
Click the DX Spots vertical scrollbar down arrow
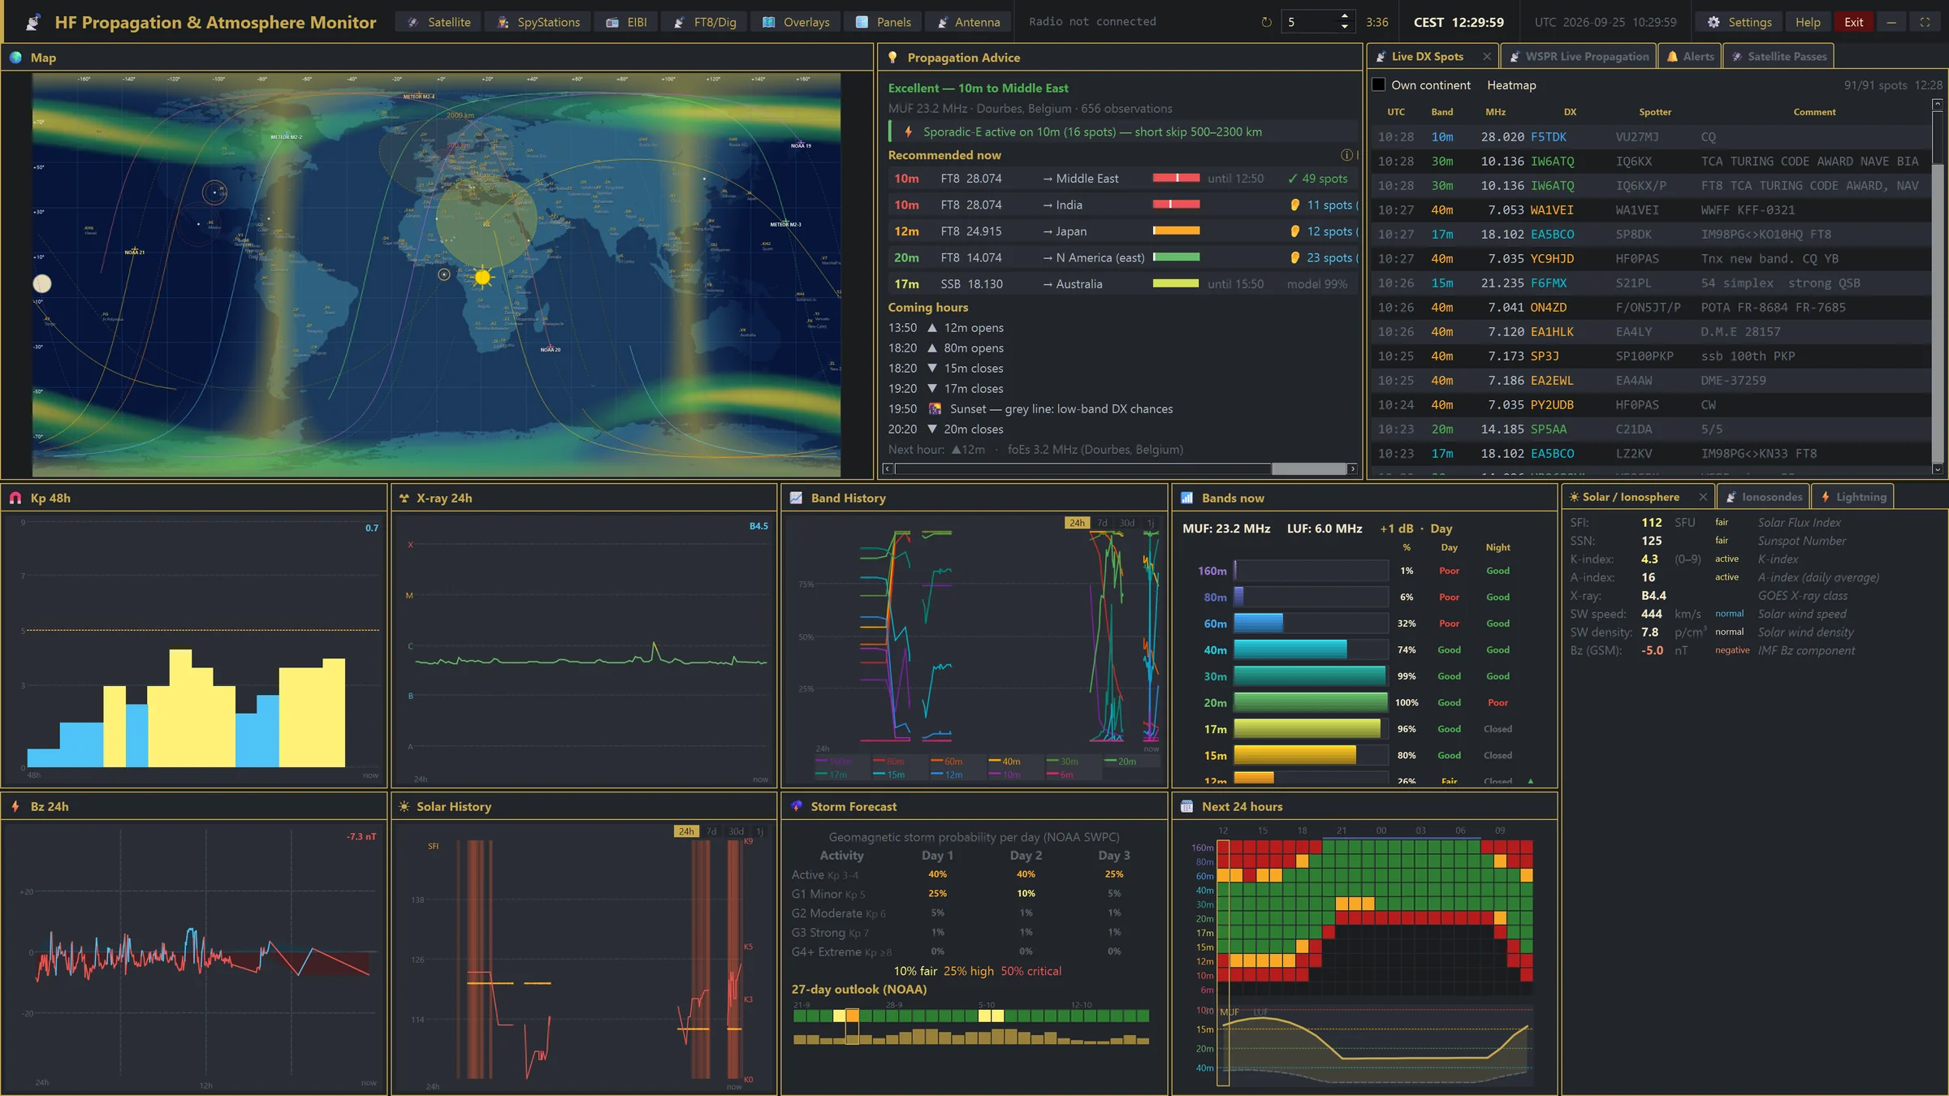pos(1937,469)
